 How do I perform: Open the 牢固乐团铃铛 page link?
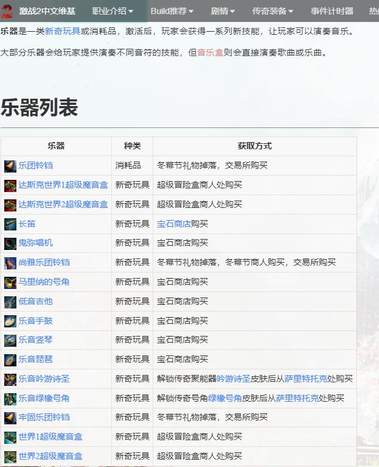[44, 417]
